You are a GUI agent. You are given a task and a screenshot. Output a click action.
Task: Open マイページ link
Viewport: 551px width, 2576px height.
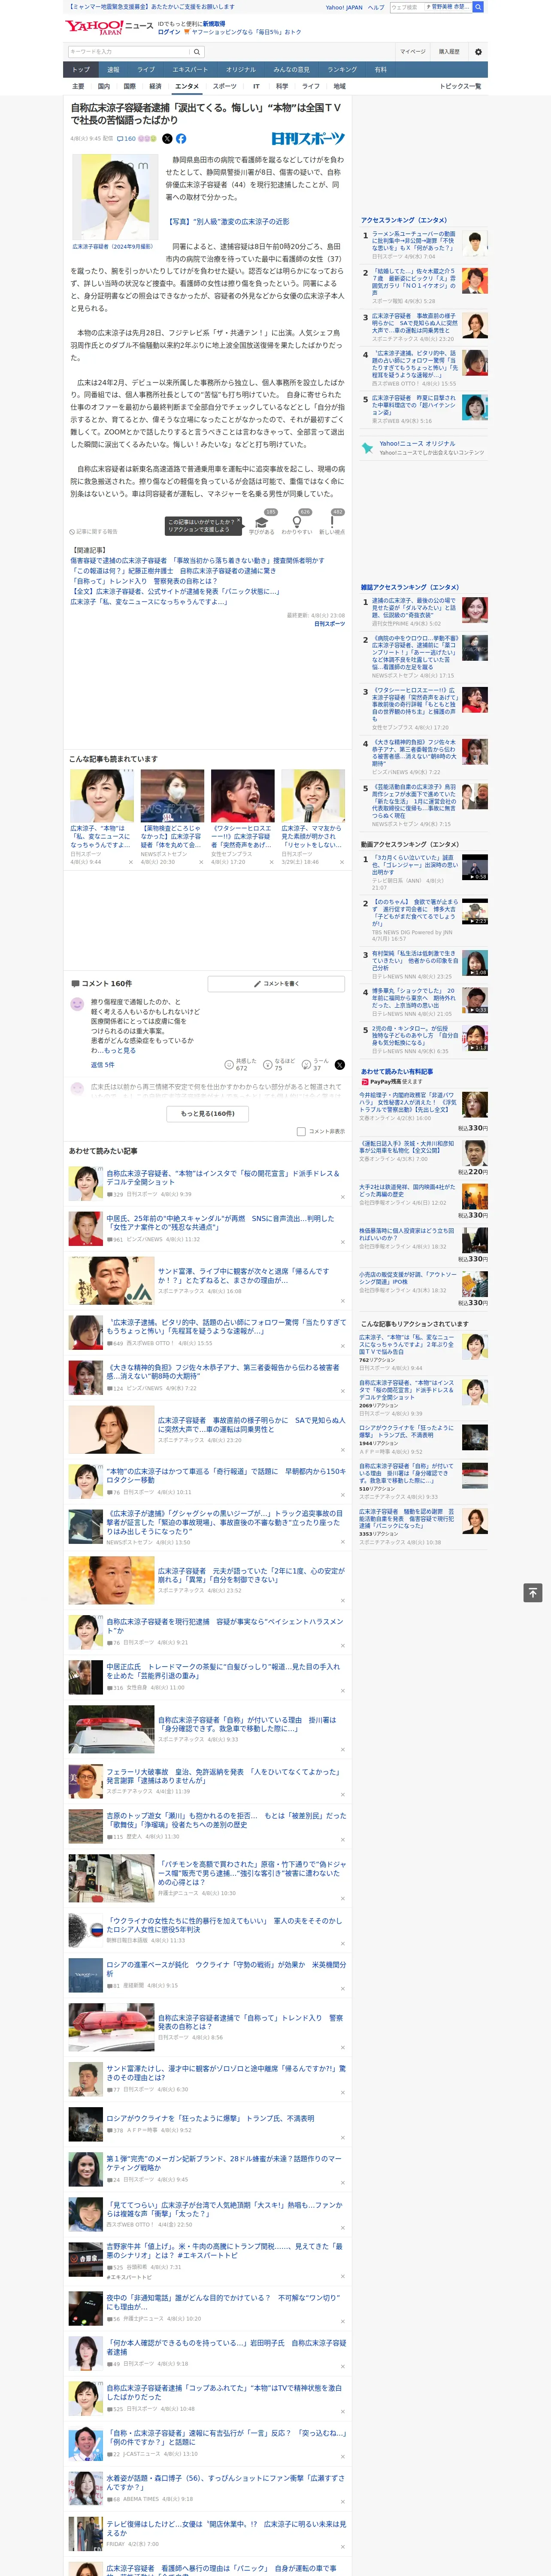412,52
